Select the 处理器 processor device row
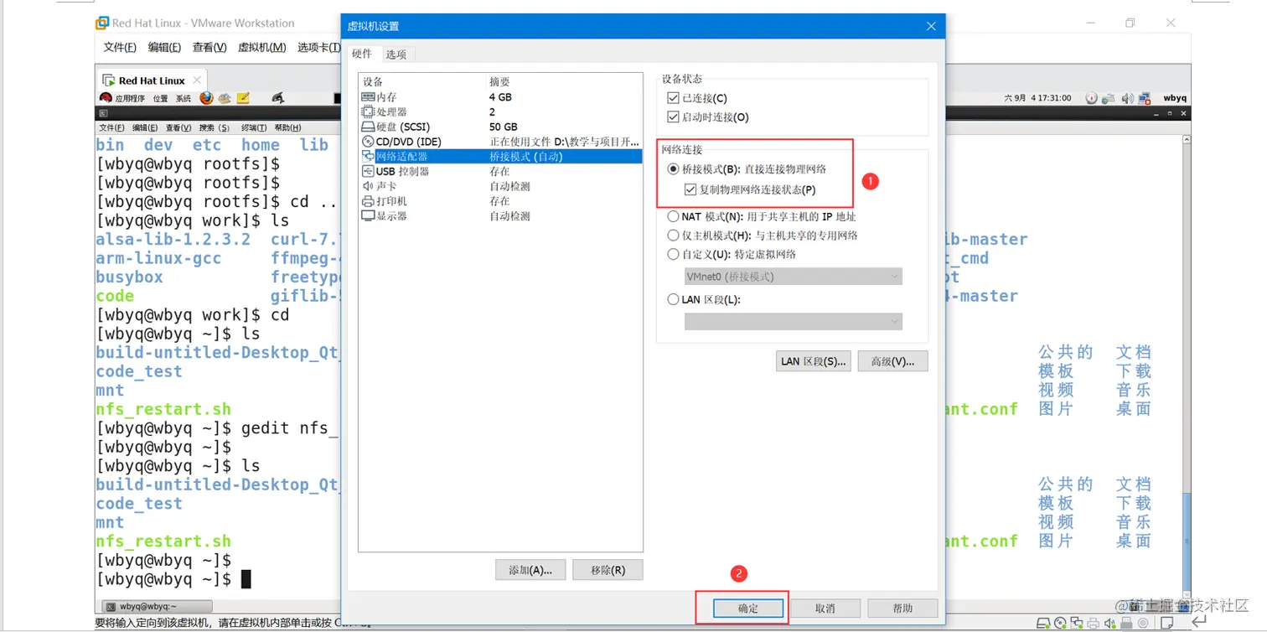The width and height of the screenshot is (1267, 632). pos(500,111)
